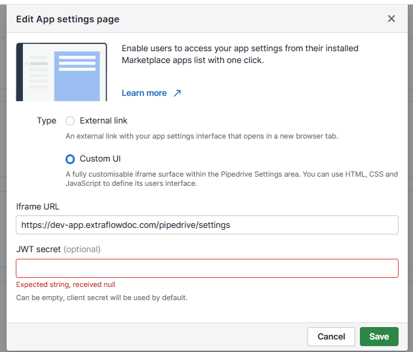The height and width of the screenshot is (352, 413).
Task: Select the External link radio button
Action: (x=70, y=121)
